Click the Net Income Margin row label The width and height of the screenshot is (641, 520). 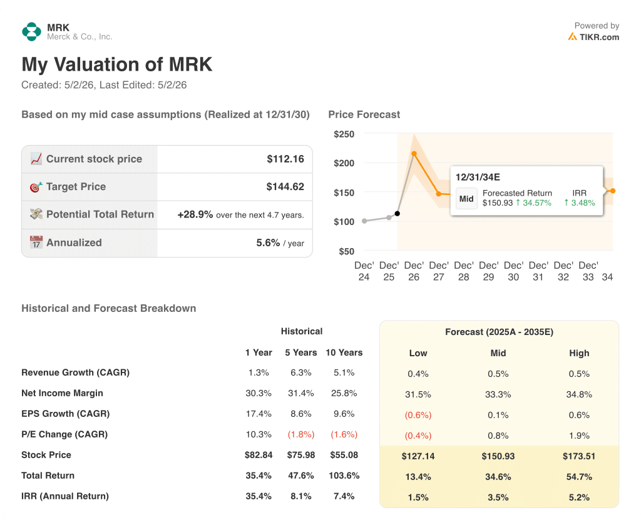click(62, 393)
